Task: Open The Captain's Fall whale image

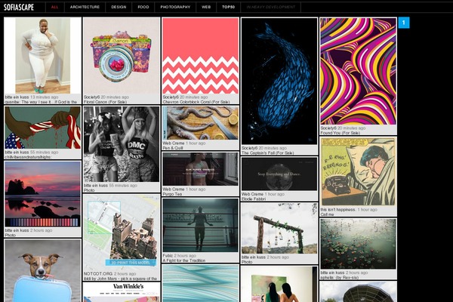Action: pyautogui.click(x=279, y=82)
